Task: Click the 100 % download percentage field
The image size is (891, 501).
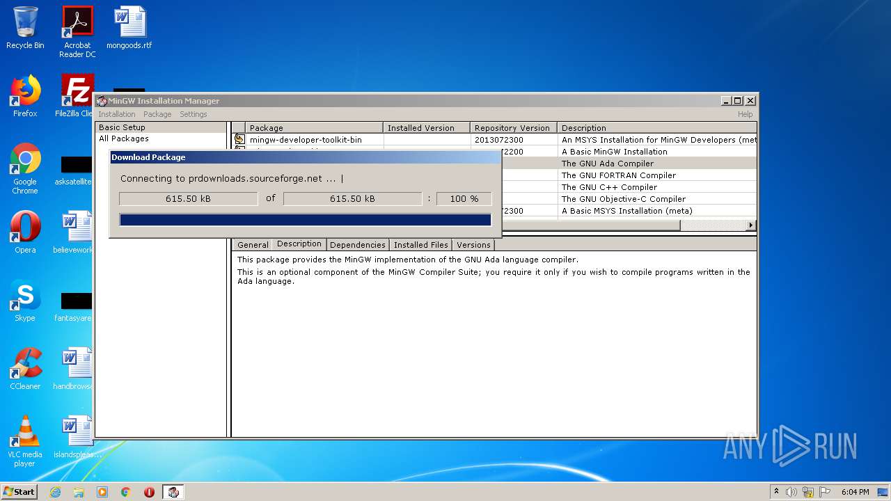Action: (464, 198)
